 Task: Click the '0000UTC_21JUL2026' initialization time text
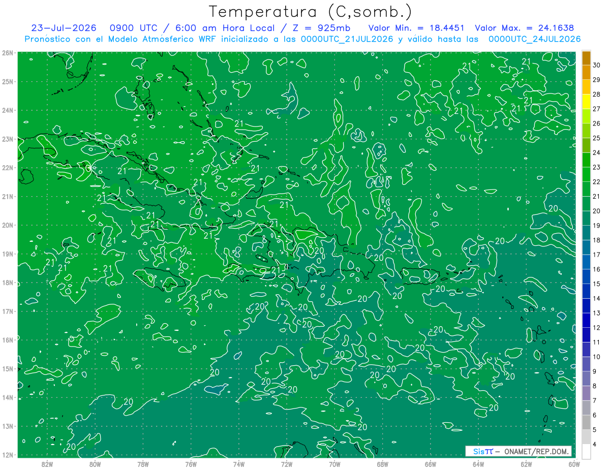tap(347, 39)
